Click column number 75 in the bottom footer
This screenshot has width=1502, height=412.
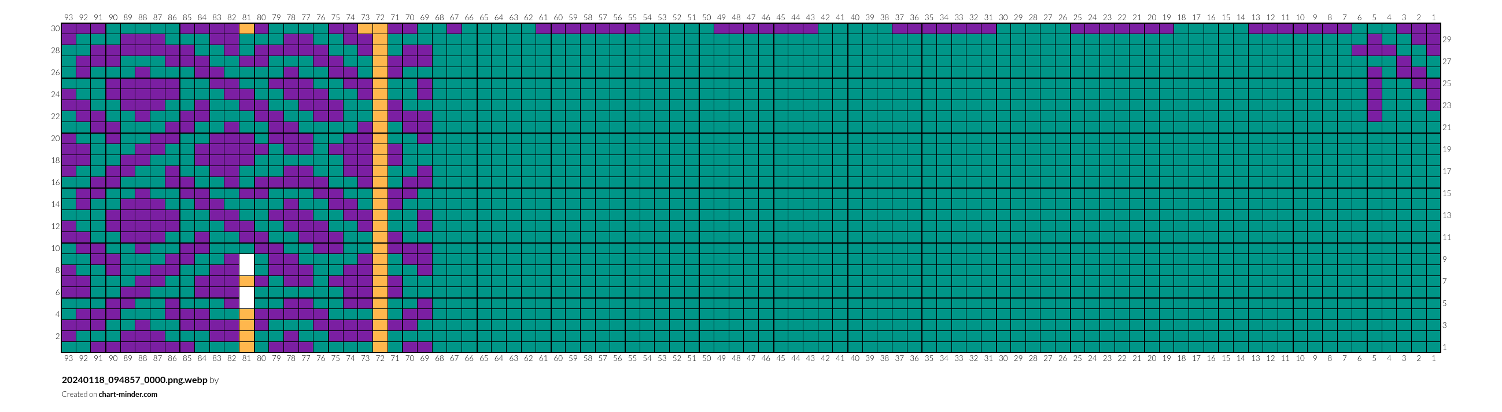pyautogui.click(x=336, y=358)
